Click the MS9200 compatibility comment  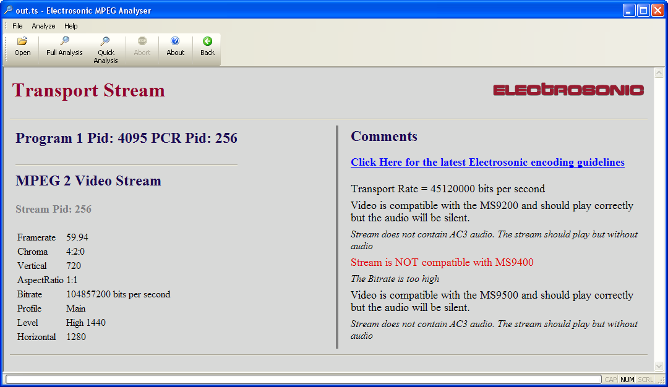click(492, 211)
